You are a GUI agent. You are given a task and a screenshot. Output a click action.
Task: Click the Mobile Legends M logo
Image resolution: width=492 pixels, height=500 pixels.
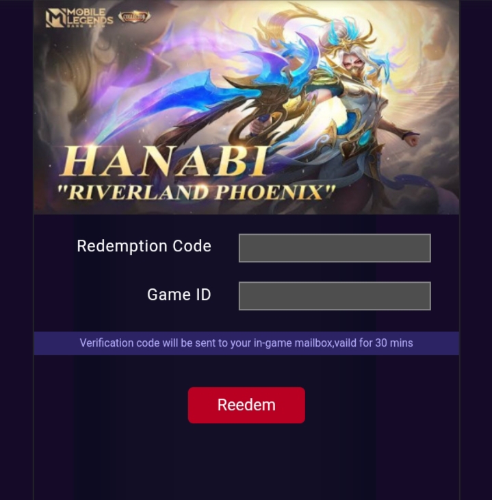pos(55,18)
